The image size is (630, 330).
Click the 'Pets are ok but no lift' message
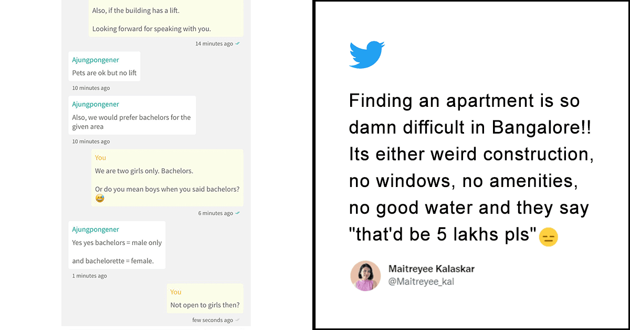[104, 73]
